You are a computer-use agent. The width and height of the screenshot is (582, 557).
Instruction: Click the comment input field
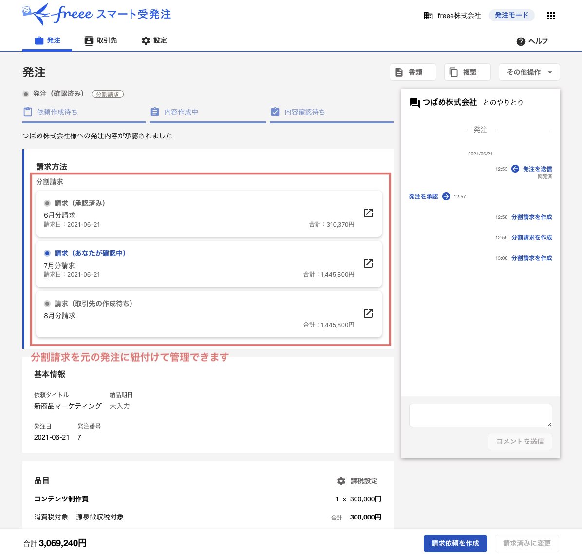(x=480, y=415)
